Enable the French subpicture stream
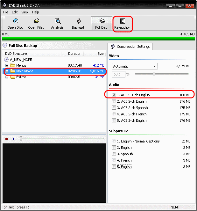 tap(114, 160)
